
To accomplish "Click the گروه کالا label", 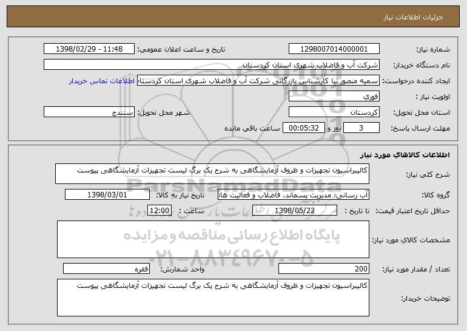I will [x=435, y=196].
